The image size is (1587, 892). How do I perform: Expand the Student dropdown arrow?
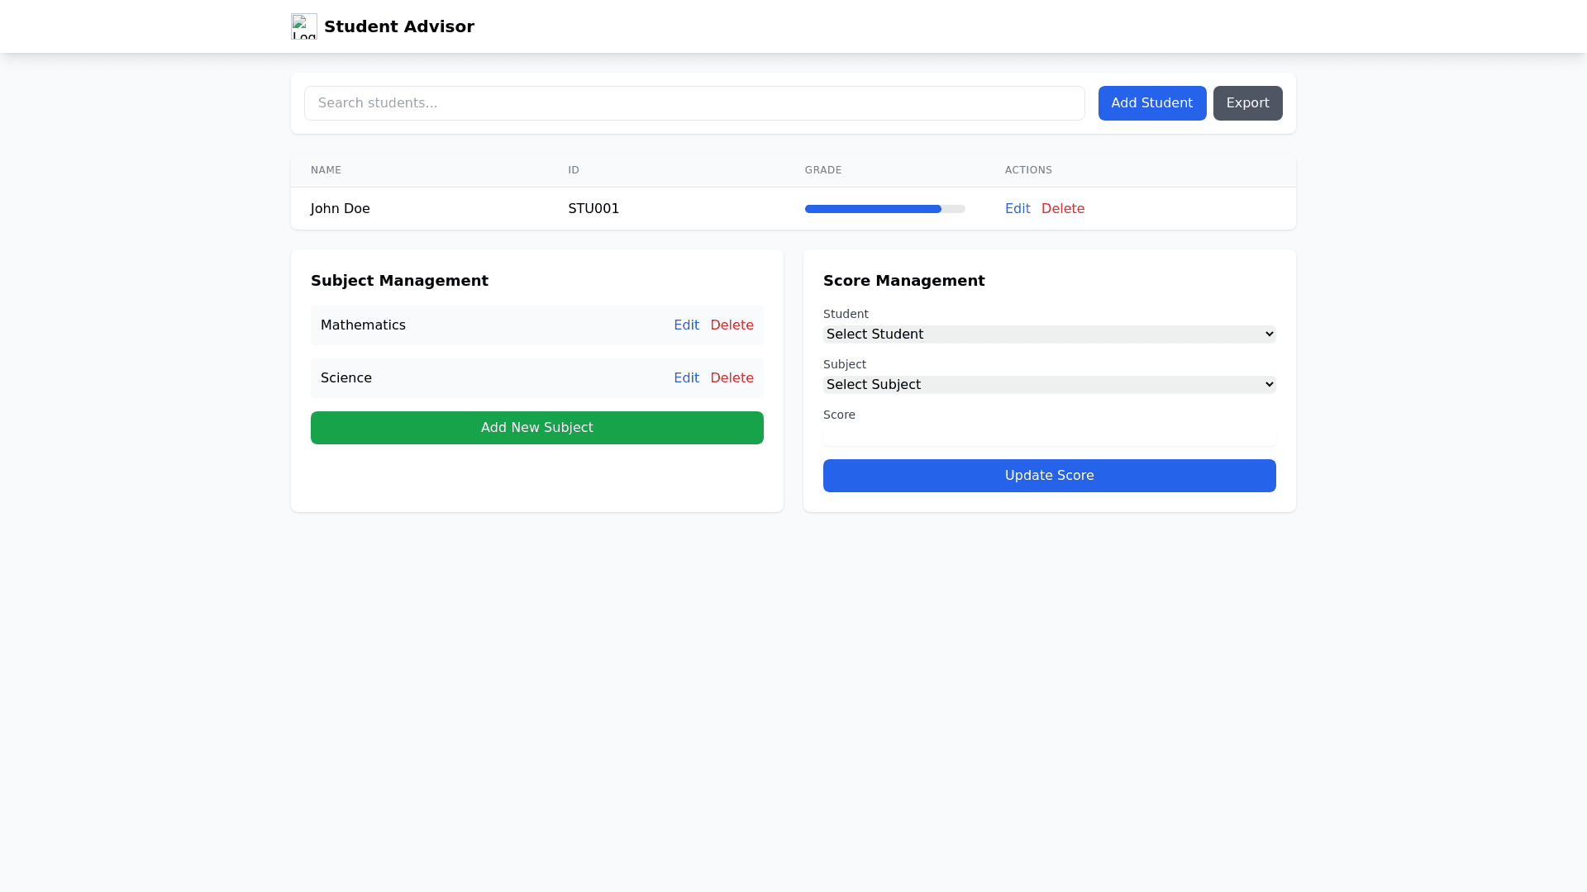click(1267, 334)
